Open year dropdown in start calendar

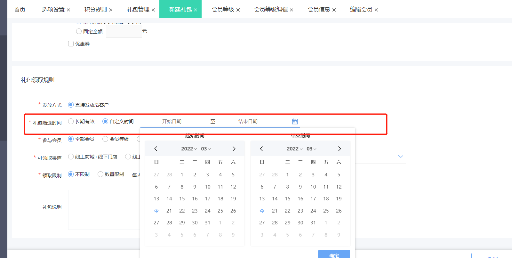pos(189,149)
